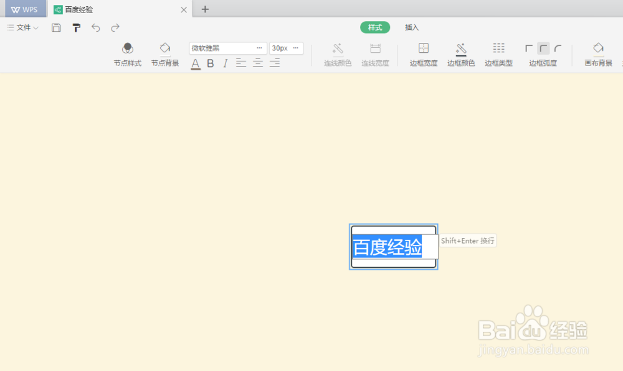
Task: Click the undo arrow icon
Action: (x=95, y=27)
